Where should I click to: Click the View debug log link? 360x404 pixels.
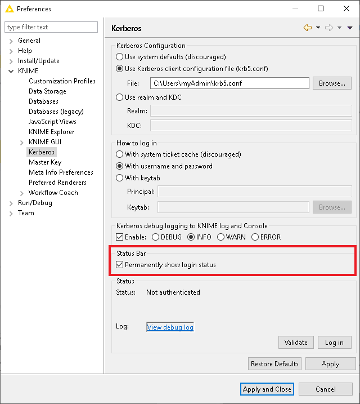pos(170,327)
